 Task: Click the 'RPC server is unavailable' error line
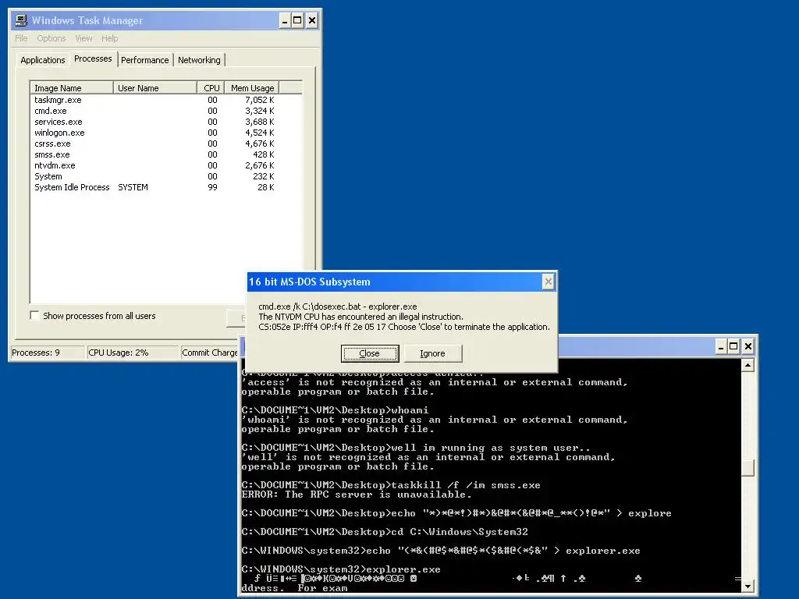point(356,494)
